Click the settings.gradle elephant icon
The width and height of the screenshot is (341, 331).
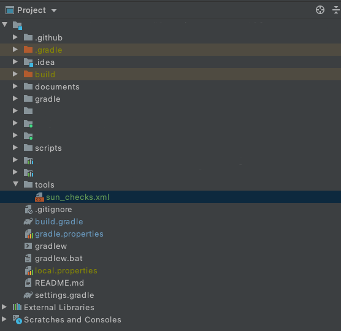(x=28, y=295)
